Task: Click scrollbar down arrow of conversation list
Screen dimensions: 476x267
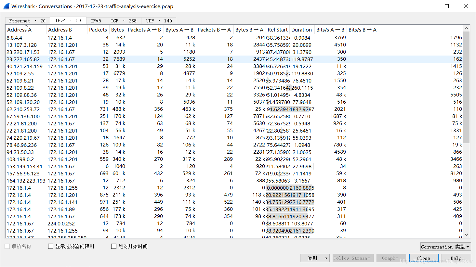Action: pos(467,235)
